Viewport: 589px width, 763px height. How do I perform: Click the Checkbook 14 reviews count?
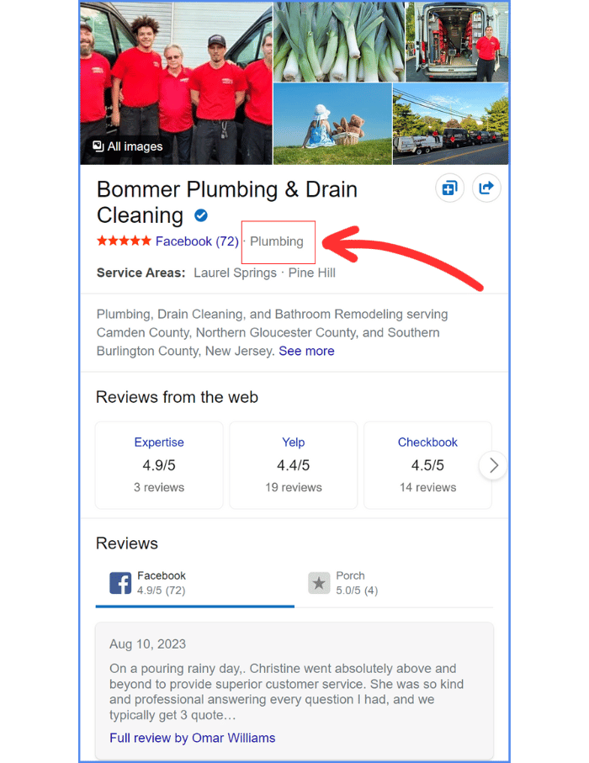tap(427, 487)
